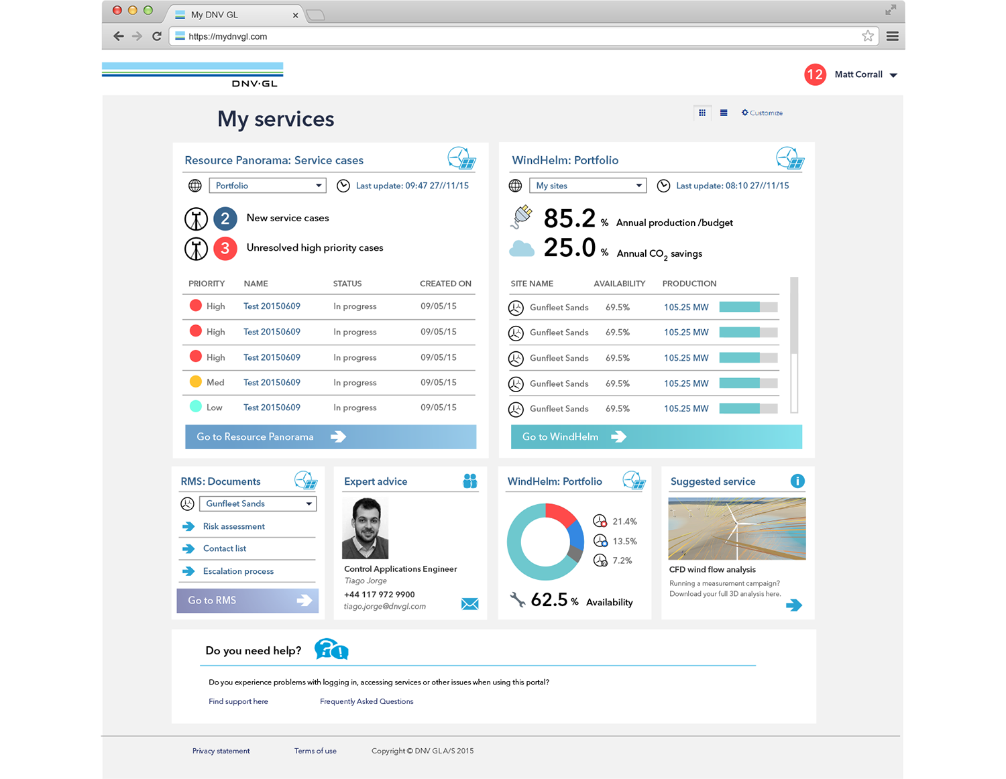This screenshot has height=779, width=1006.
Task: Sort by CREATED ON column header
Action: tap(445, 284)
